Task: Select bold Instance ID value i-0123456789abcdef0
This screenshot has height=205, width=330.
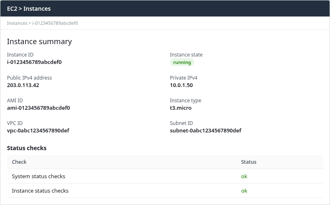Action: (x=34, y=62)
